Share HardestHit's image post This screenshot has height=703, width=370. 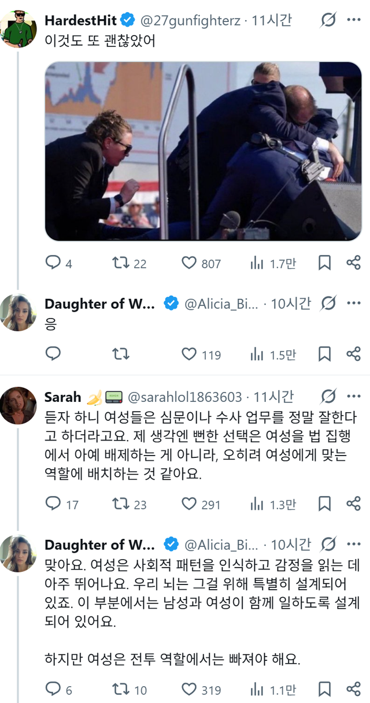point(354,263)
